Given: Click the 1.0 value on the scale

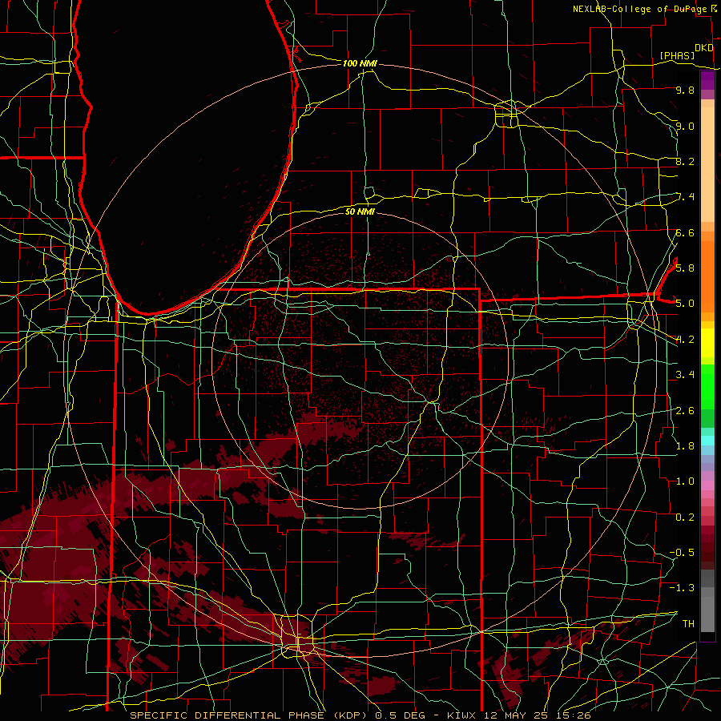Looking at the screenshot, I should 685,481.
